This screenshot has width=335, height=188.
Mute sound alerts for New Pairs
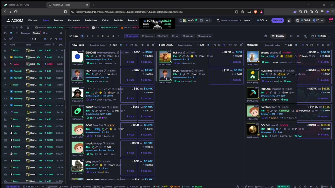143,45
